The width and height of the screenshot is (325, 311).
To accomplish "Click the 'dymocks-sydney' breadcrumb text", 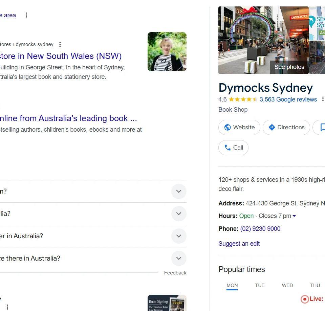I will (x=35, y=44).
